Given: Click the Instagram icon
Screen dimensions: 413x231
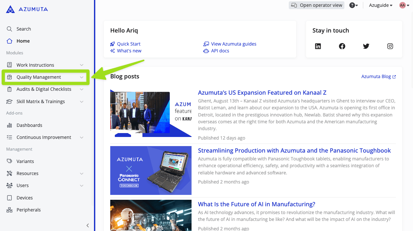Looking at the screenshot, I should (390, 46).
